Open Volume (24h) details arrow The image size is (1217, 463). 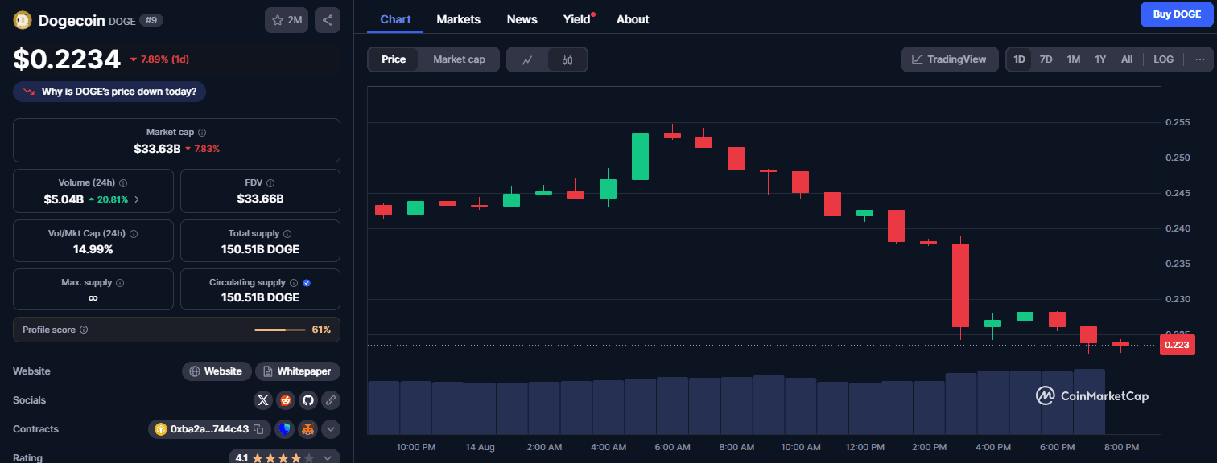(136, 199)
